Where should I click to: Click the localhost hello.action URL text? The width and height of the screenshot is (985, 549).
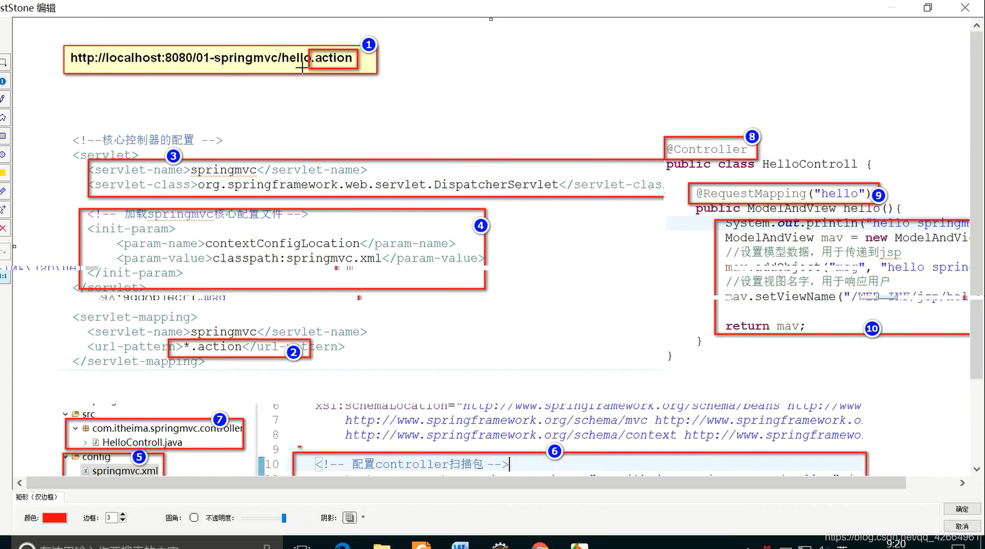click(x=211, y=58)
